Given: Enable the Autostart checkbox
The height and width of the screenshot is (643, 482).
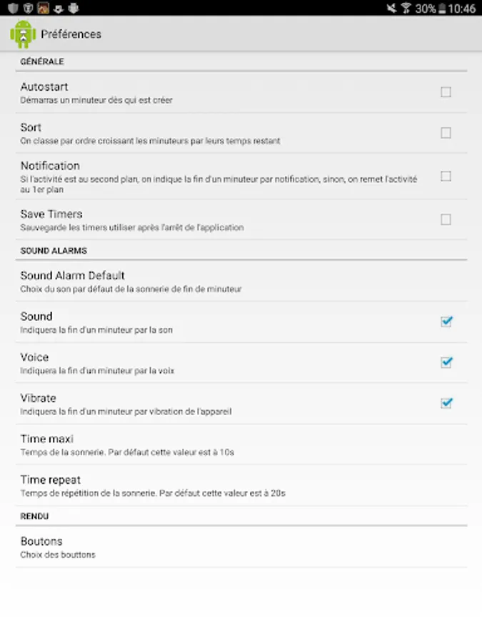Looking at the screenshot, I should [x=446, y=92].
